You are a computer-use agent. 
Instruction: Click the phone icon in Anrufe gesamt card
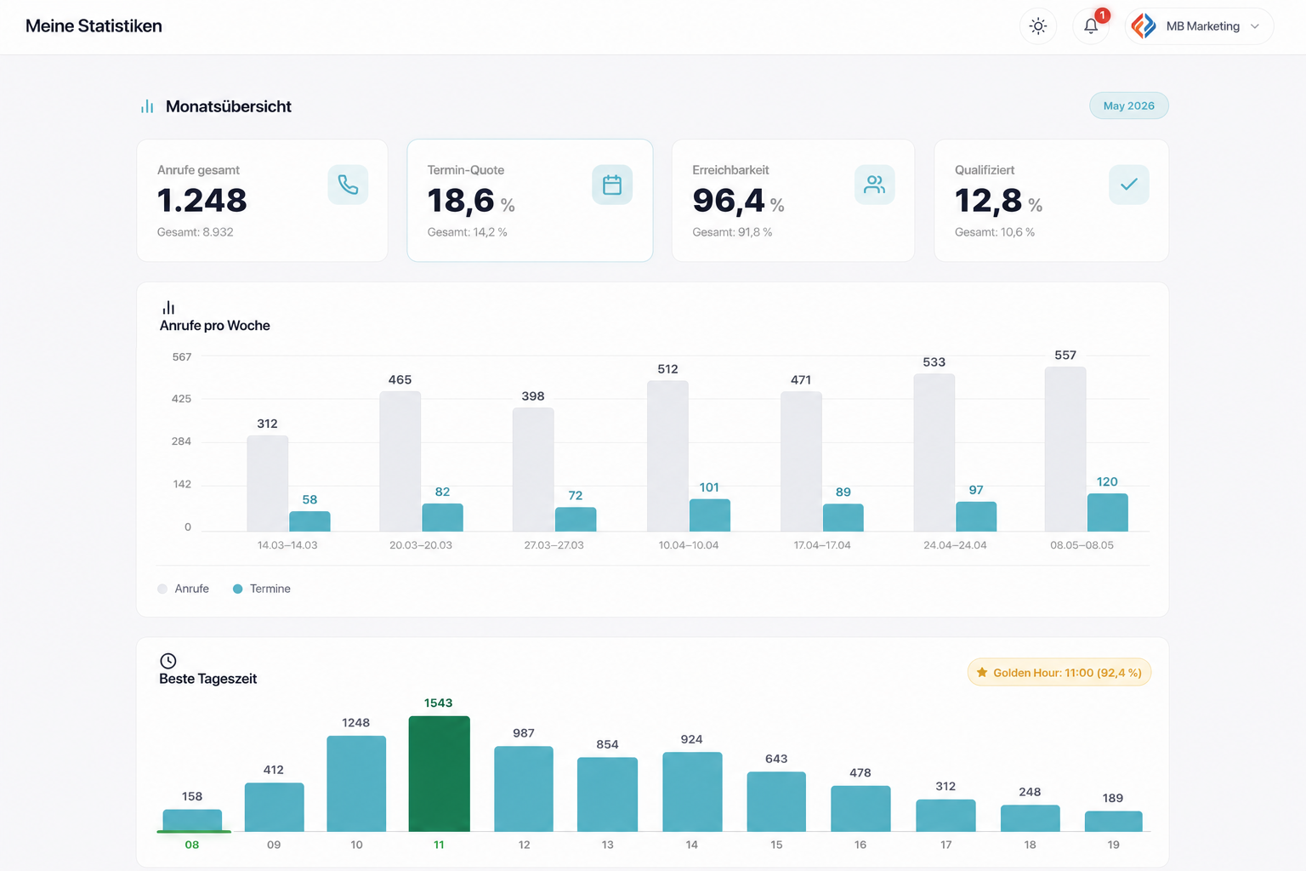pyautogui.click(x=348, y=185)
